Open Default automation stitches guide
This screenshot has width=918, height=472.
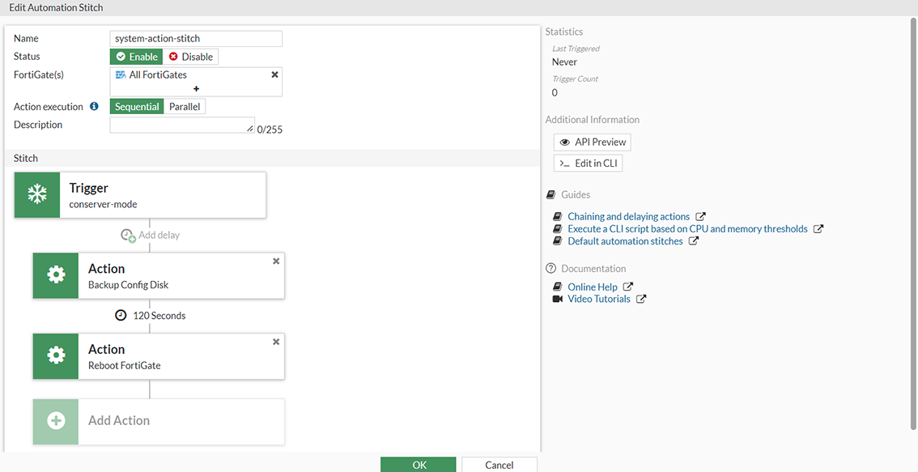click(x=625, y=241)
